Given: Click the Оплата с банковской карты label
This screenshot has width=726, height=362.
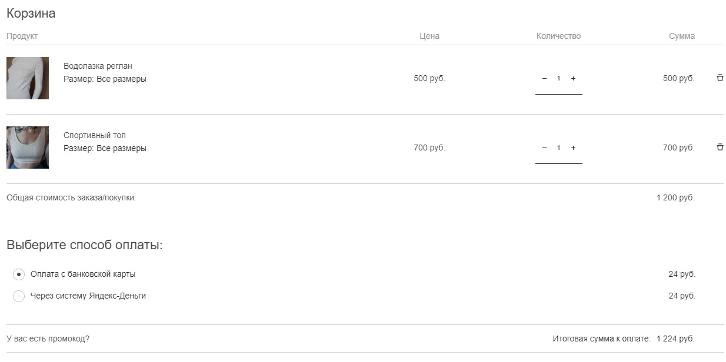Looking at the screenshot, I should 83,274.
